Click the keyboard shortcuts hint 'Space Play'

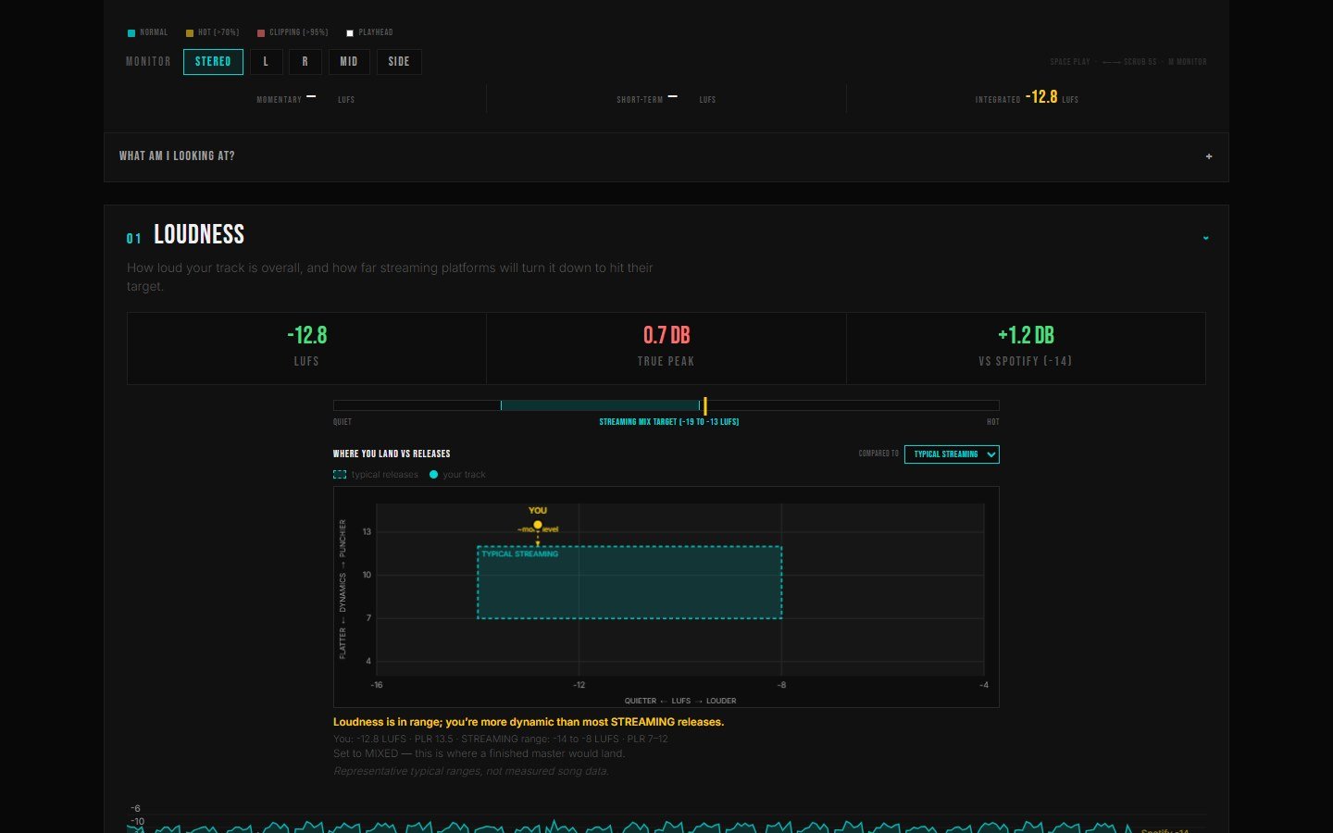pos(1070,62)
